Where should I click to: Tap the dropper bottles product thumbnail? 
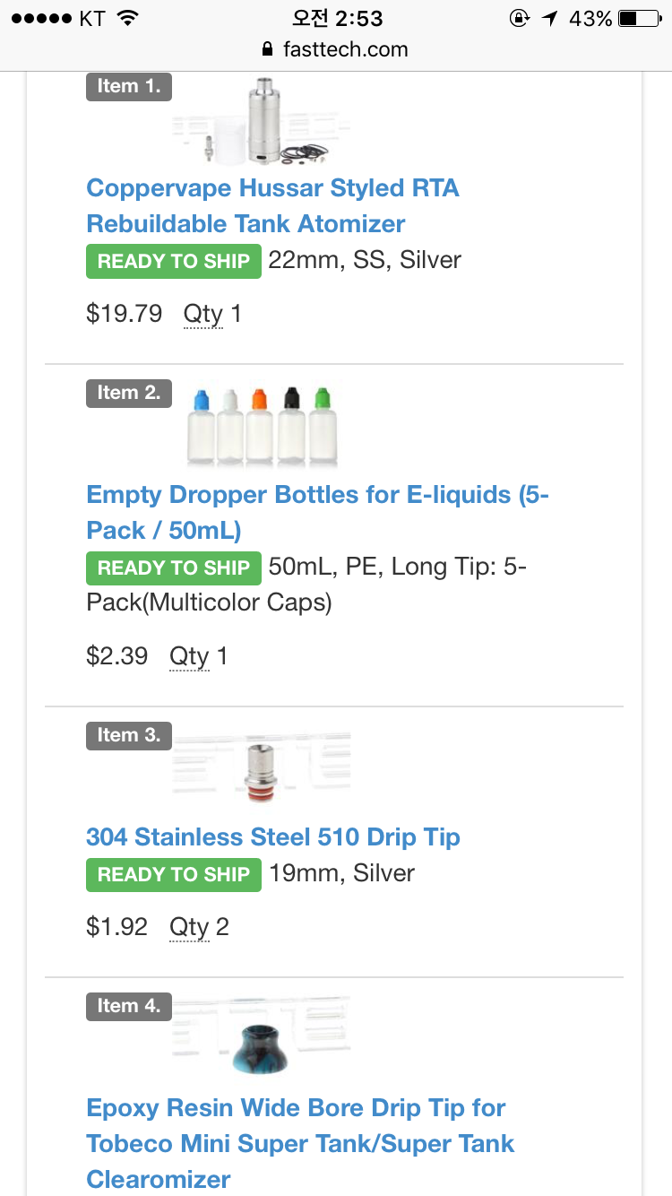point(262,426)
